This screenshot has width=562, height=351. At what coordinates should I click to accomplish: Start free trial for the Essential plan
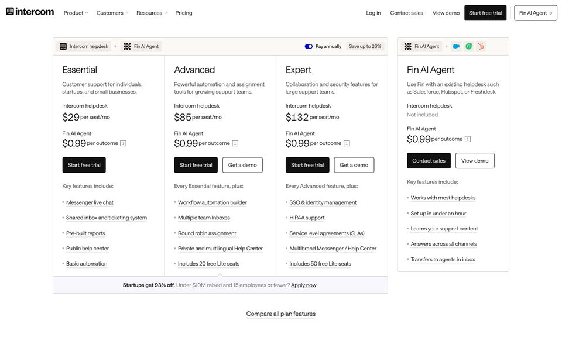tap(84, 165)
